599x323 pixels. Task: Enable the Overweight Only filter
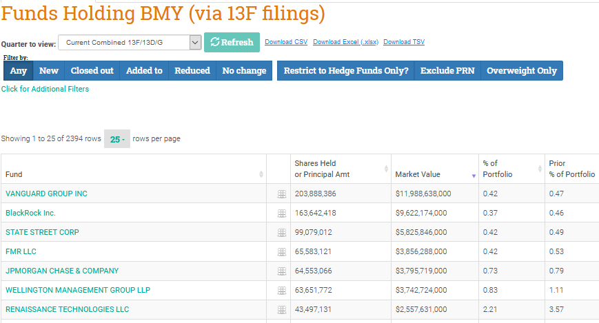click(x=521, y=71)
